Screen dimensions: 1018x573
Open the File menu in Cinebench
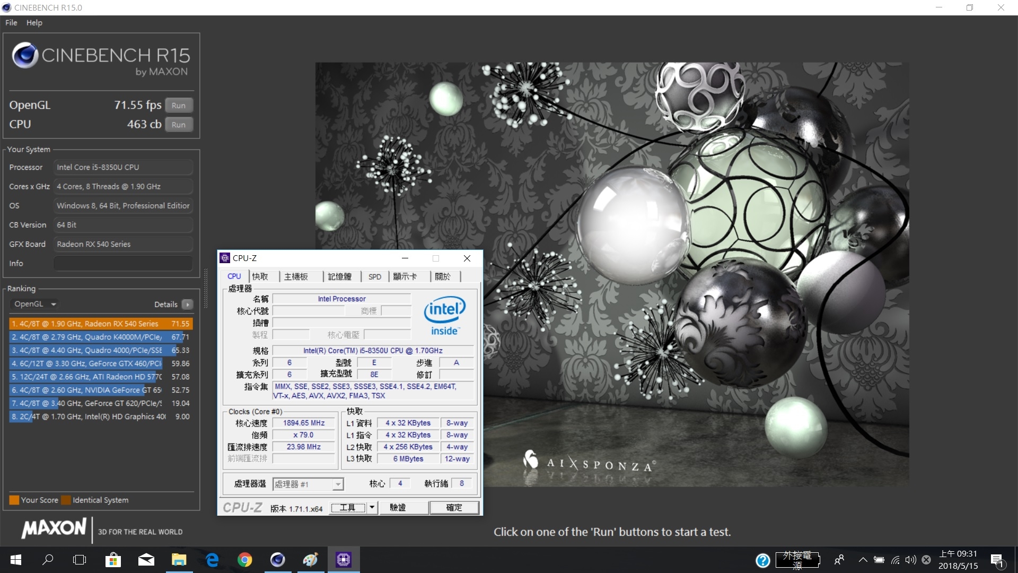click(11, 23)
